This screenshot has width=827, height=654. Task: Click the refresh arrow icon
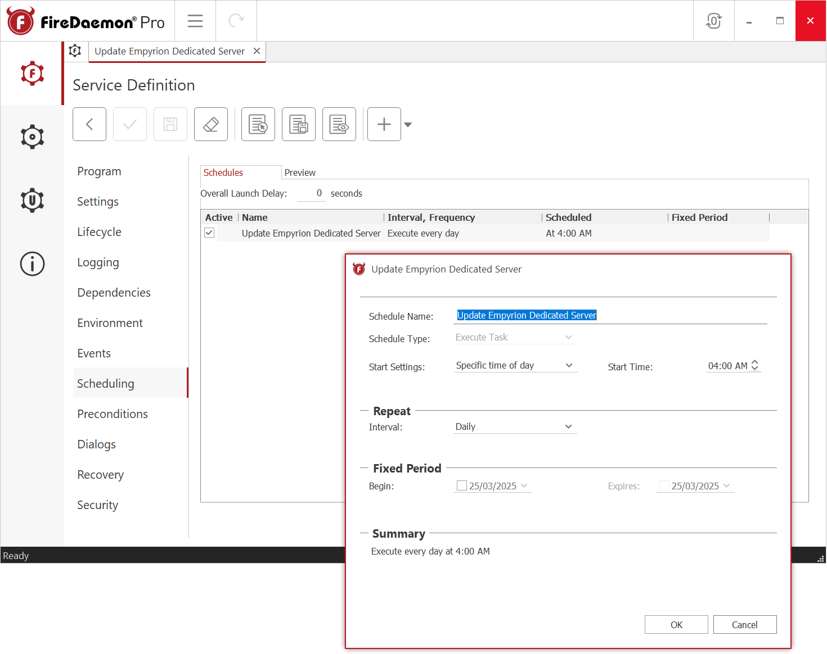pyautogui.click(x=236, y=21)
